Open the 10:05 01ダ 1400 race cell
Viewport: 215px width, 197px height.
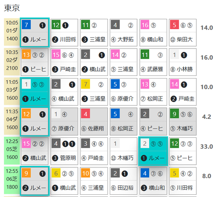tap(12, 32)
